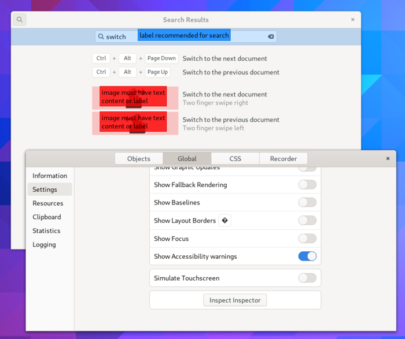This screenshot has width=405, height=339.
Task: Click the magnifier icon inside the search field
Action: (x=101, y=36)
